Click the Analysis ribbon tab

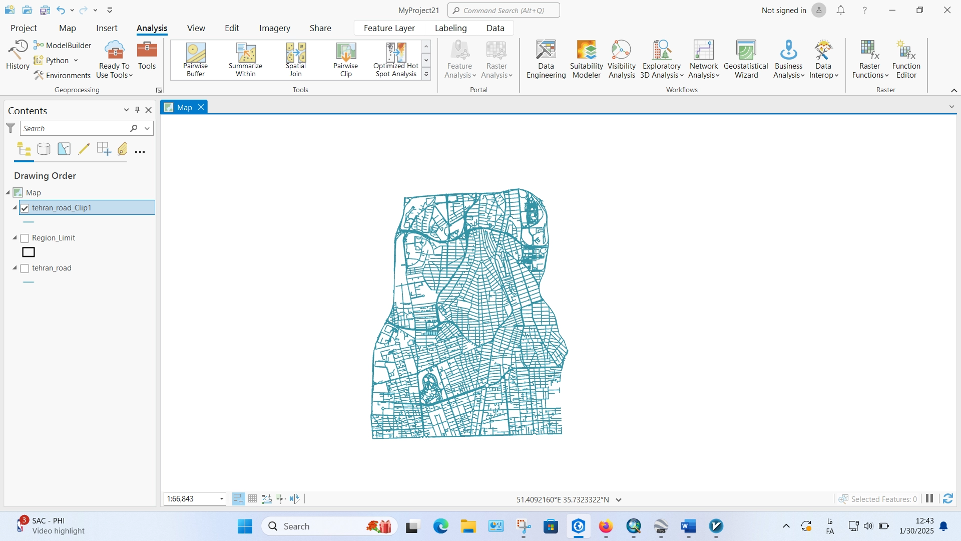tap(152, 28)
